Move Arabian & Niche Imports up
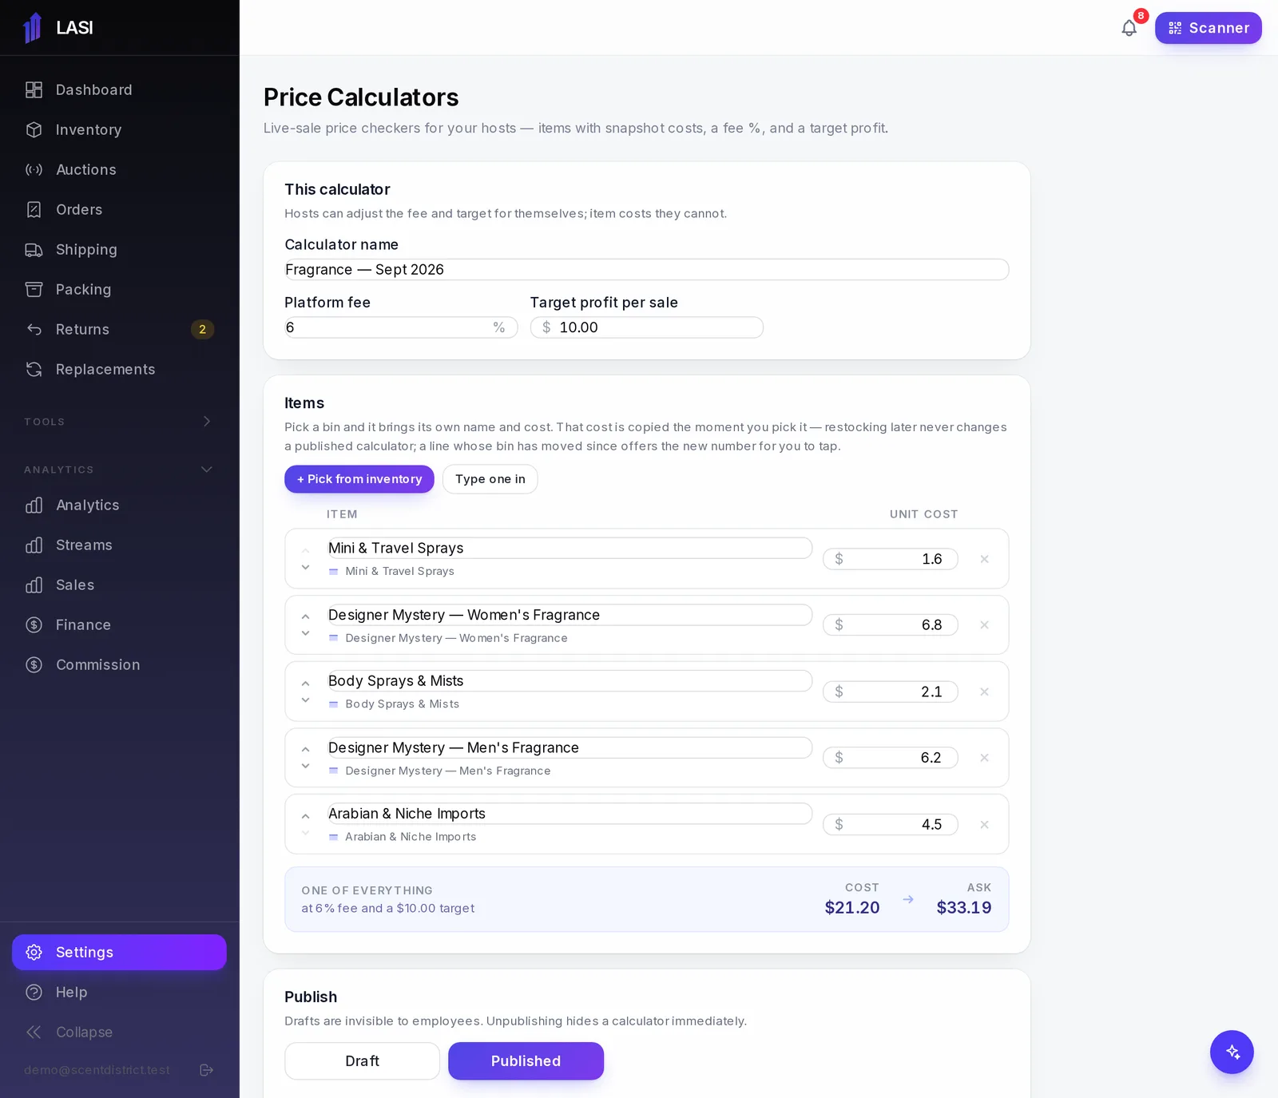The image size is (1278, 1098). tap(305, 816)
